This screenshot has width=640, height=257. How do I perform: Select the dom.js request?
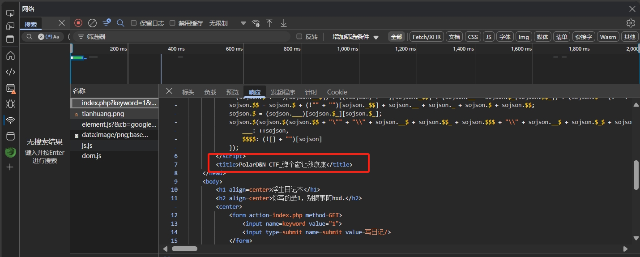point(115,156)
